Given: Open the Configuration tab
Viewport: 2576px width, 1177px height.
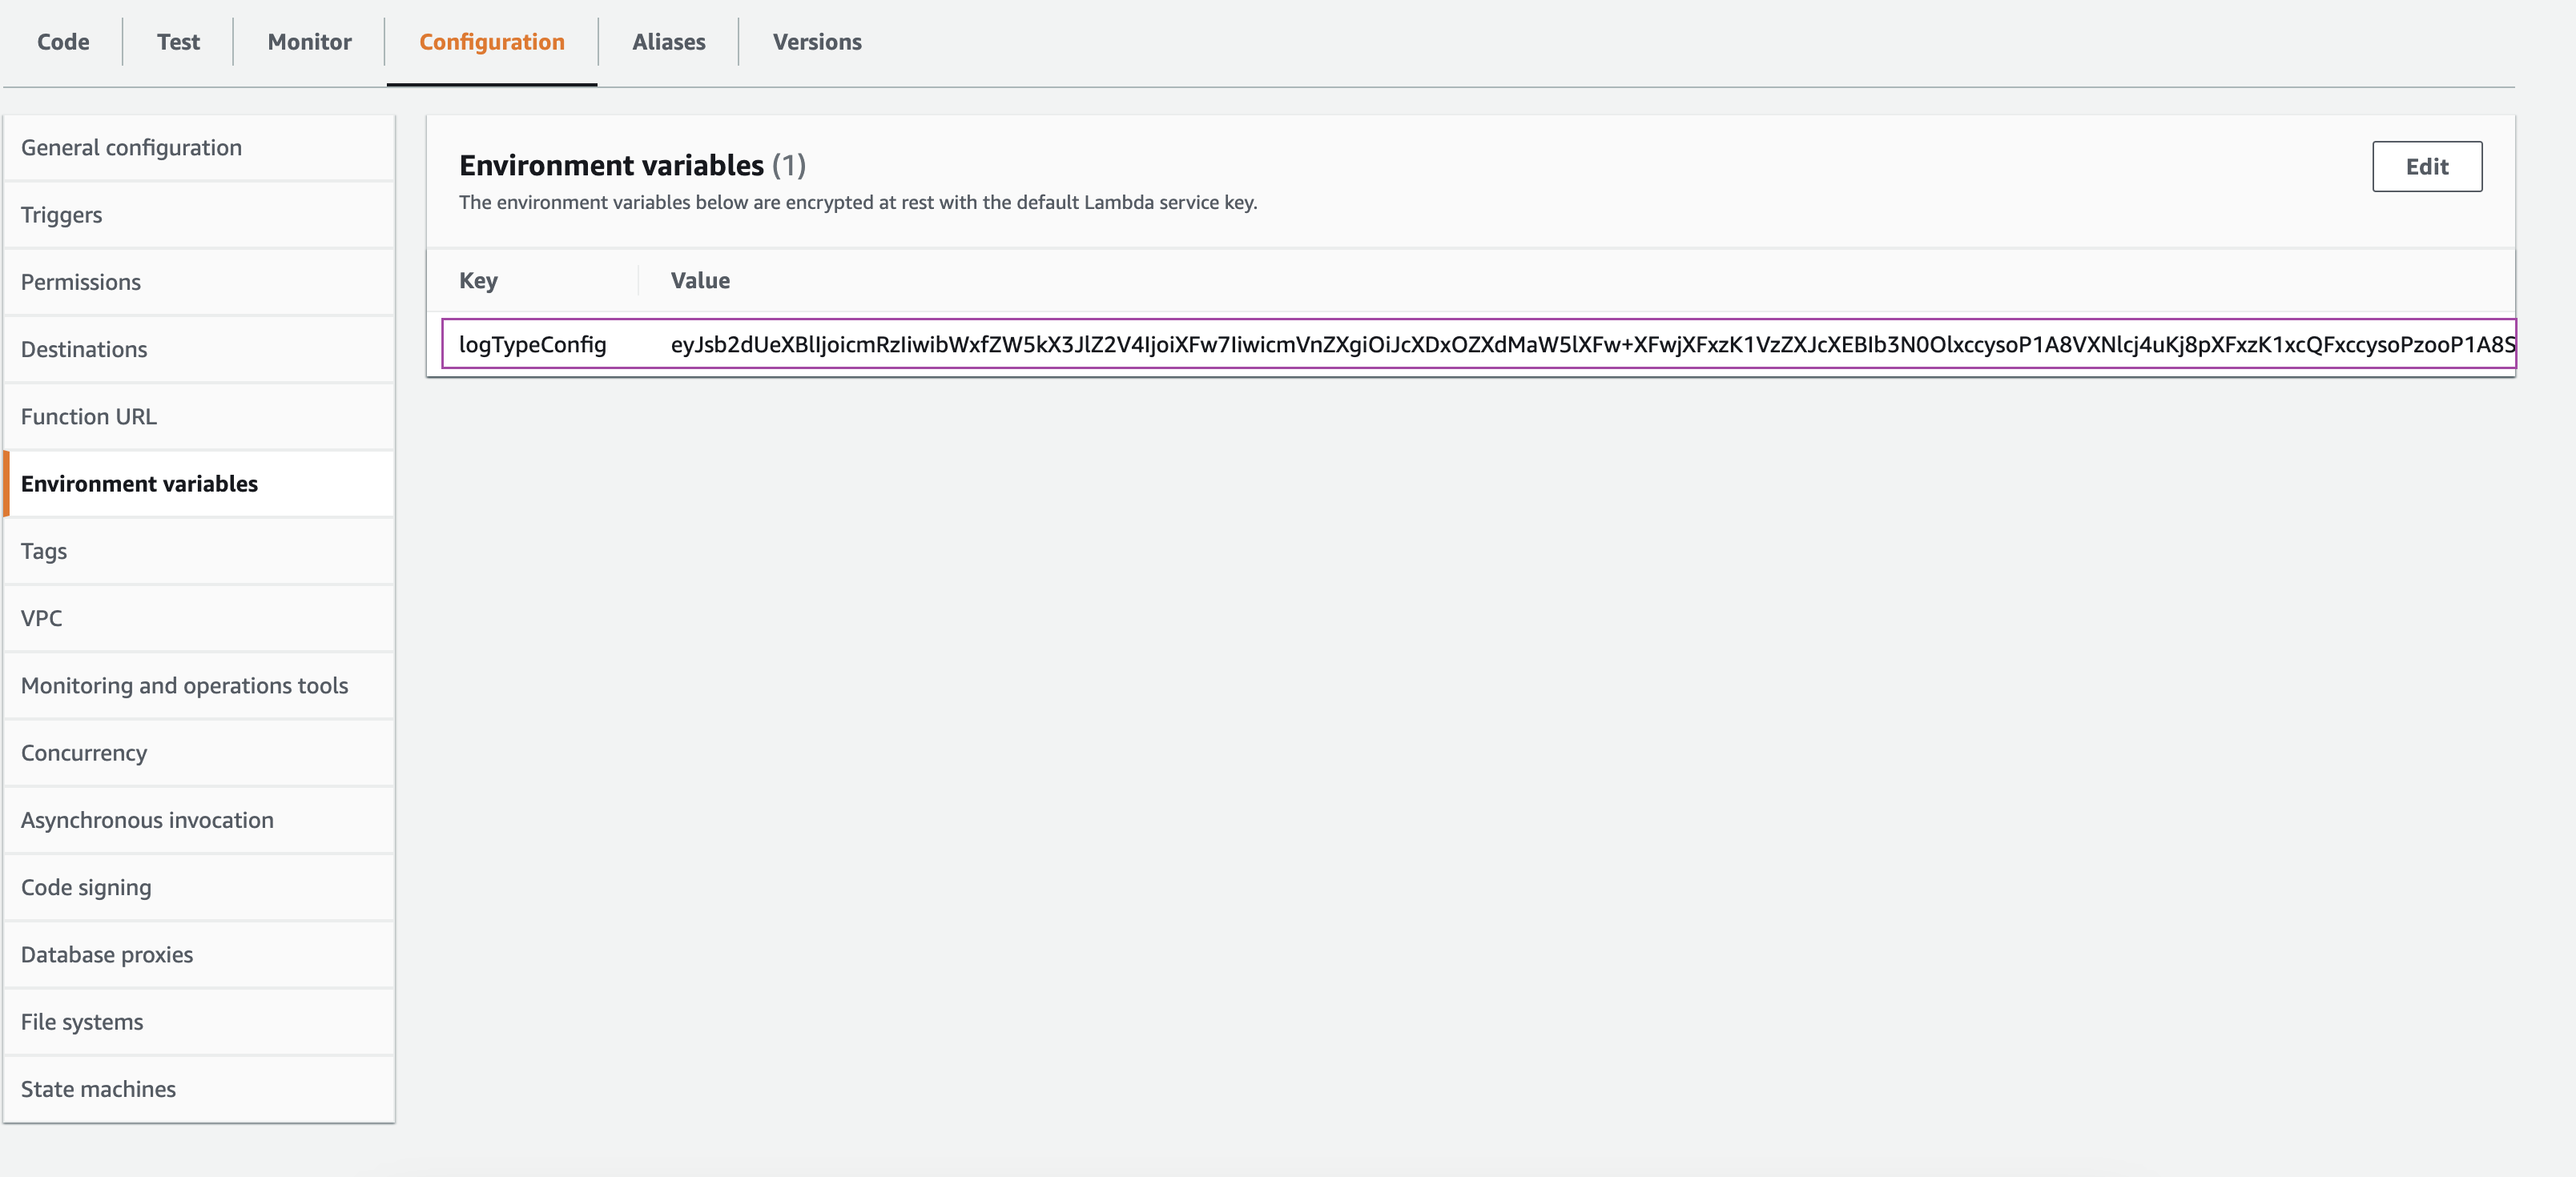Looking at the screenshot, I should pyautogui.click(x=491, y=42).
